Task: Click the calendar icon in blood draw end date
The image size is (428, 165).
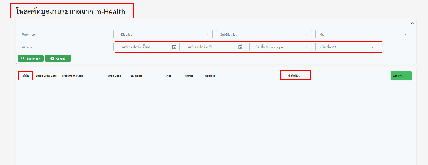Action: [x=240, y=47]
